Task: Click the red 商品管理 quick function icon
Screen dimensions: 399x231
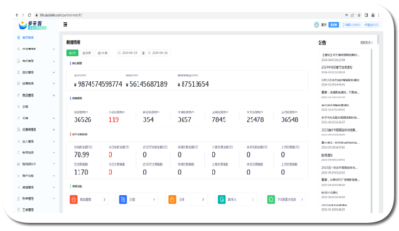Action: (x=74, y=200)
